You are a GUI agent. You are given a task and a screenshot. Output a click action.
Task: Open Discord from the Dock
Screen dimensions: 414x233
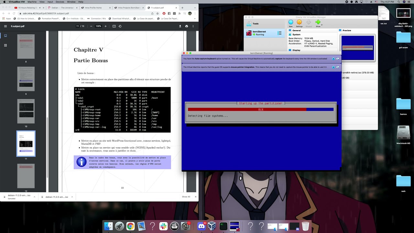click(202, 226)
